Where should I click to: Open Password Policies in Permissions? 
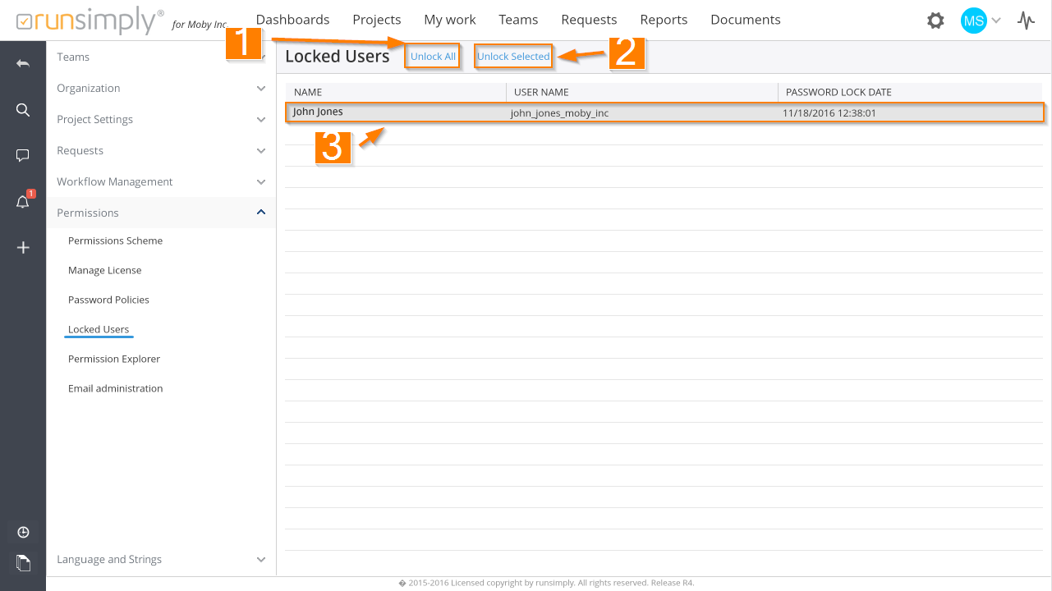point(108,300)
